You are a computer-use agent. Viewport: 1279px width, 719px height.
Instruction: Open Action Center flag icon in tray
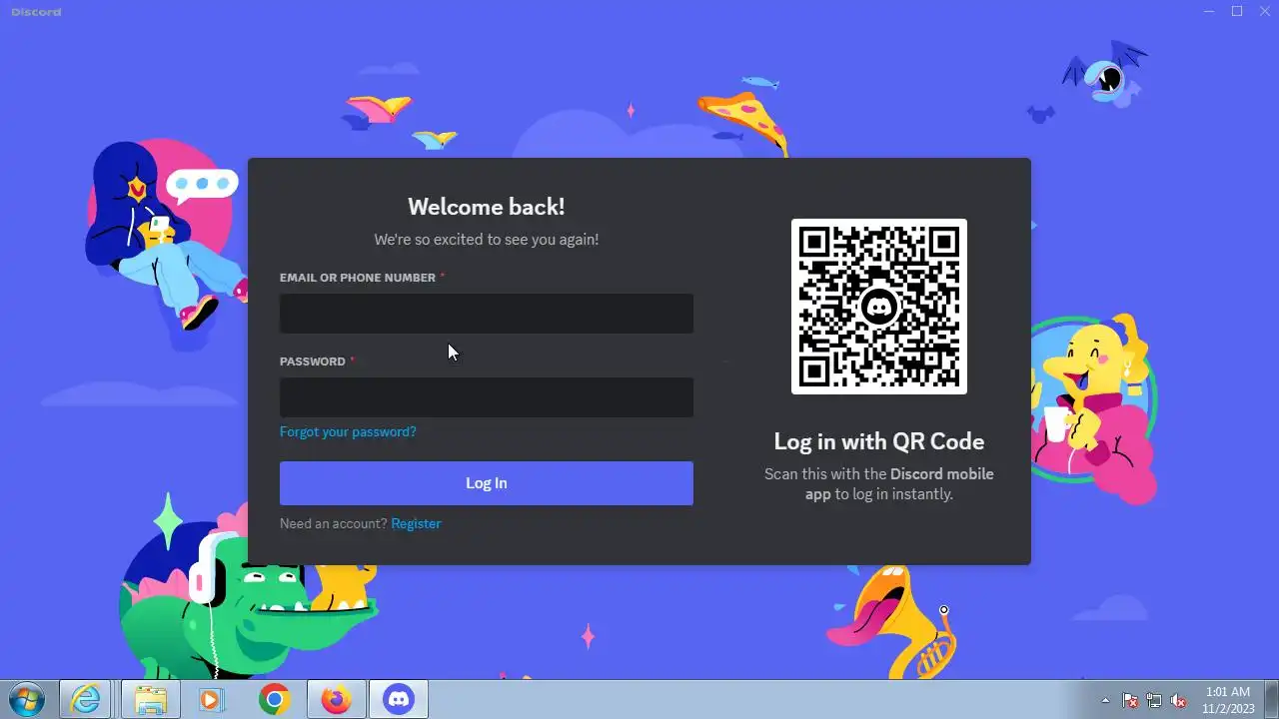[x=1130, y=700]
